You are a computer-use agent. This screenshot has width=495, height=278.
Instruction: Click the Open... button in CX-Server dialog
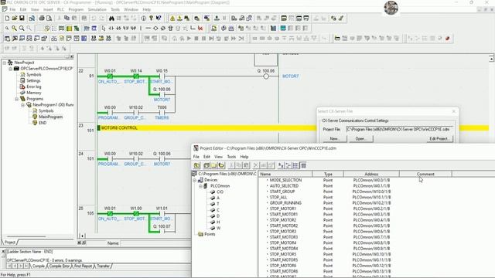tap(360, 139)
